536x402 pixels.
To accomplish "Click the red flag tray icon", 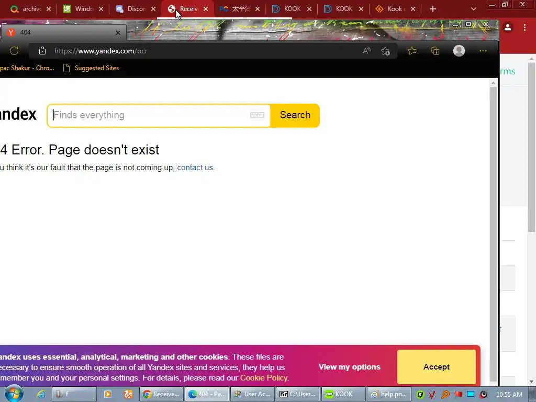I will tap(458, 394).
